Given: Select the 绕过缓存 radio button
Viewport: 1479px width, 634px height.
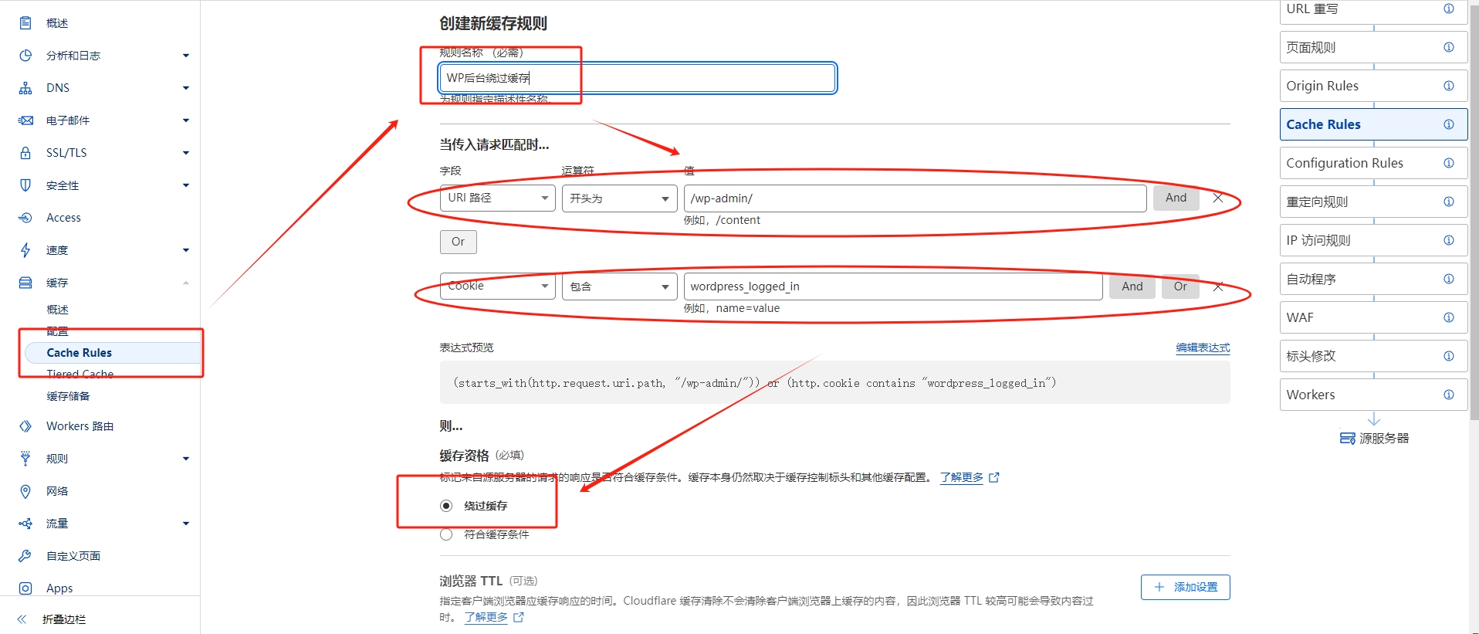Looking at the screenshot, I should [x=446, y=506].
